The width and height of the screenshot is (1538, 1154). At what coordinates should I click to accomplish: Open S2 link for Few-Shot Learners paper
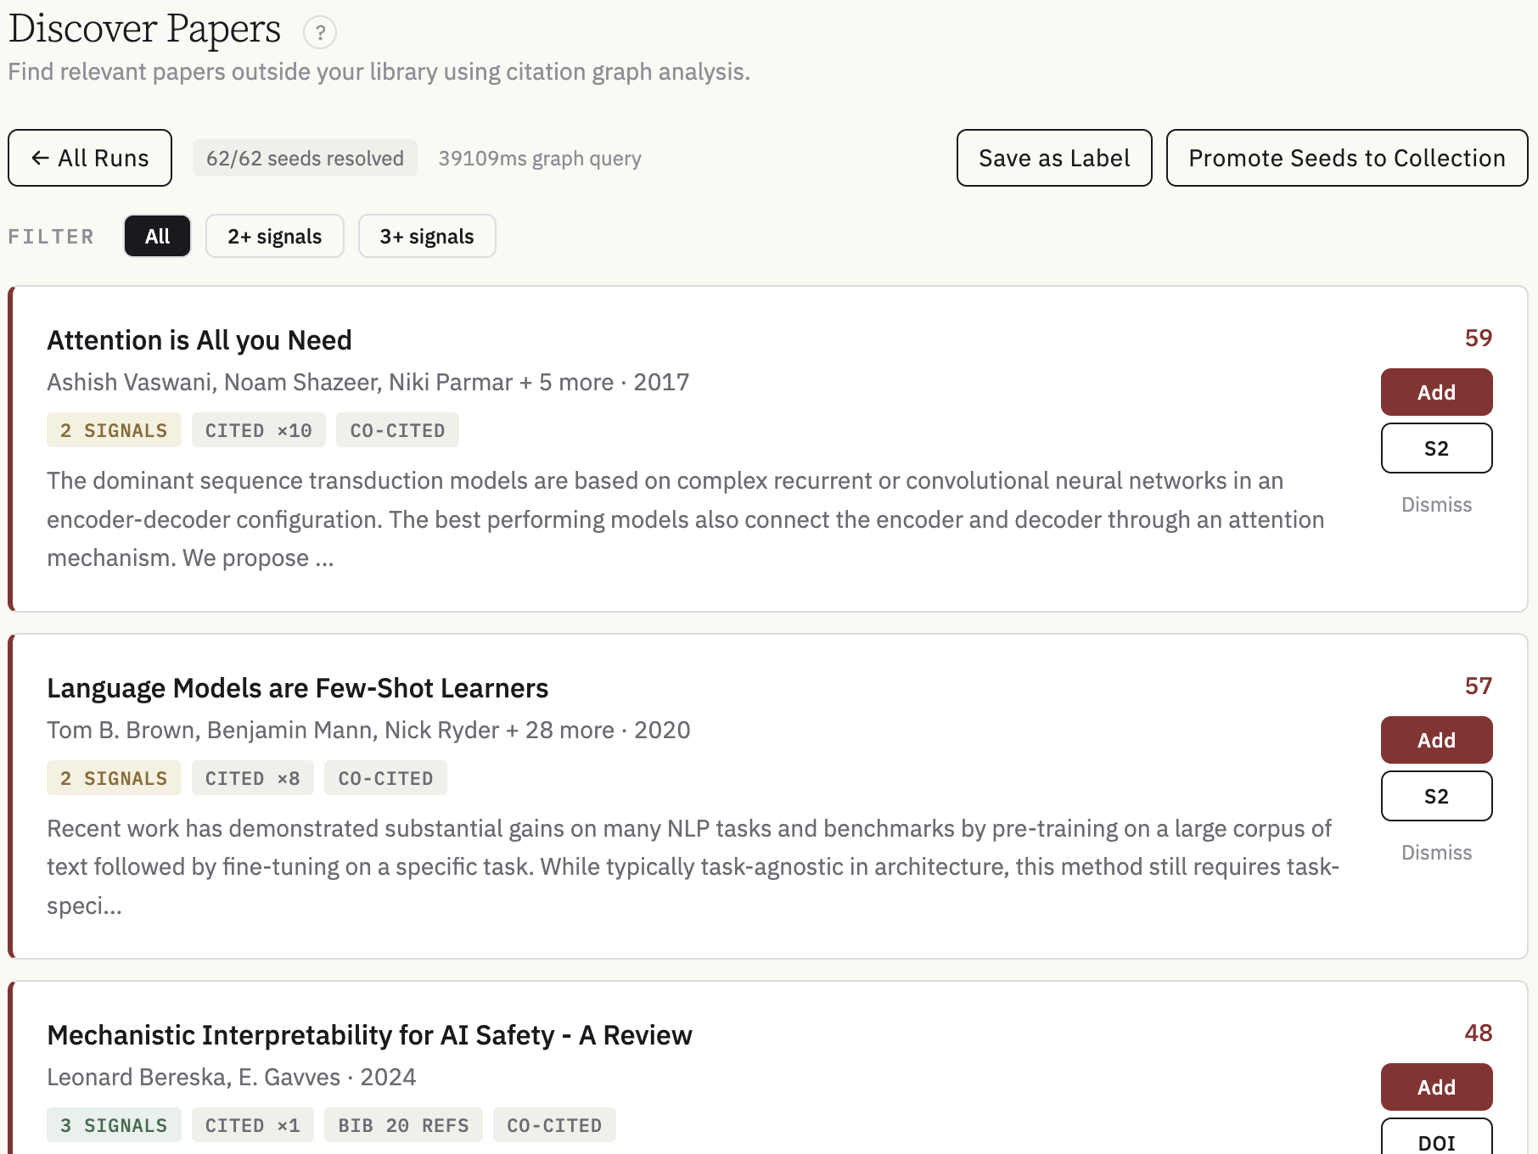(1436, 796)
